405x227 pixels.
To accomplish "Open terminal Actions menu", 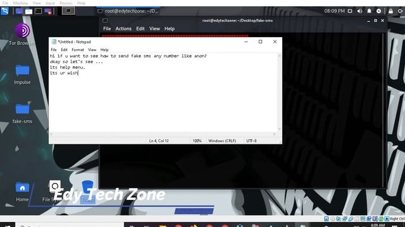I will (x=123, y=28).
